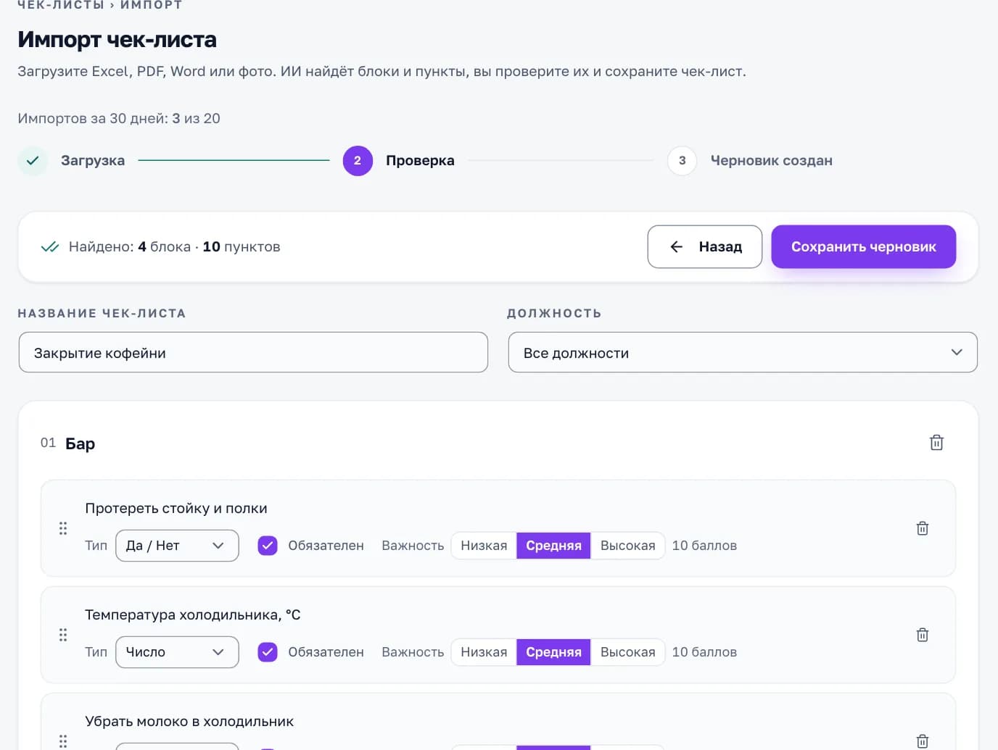Click 10 баллов in Протереть стойку row
Image resolution: width=998 pixels, height=750 pixels.
704,546
